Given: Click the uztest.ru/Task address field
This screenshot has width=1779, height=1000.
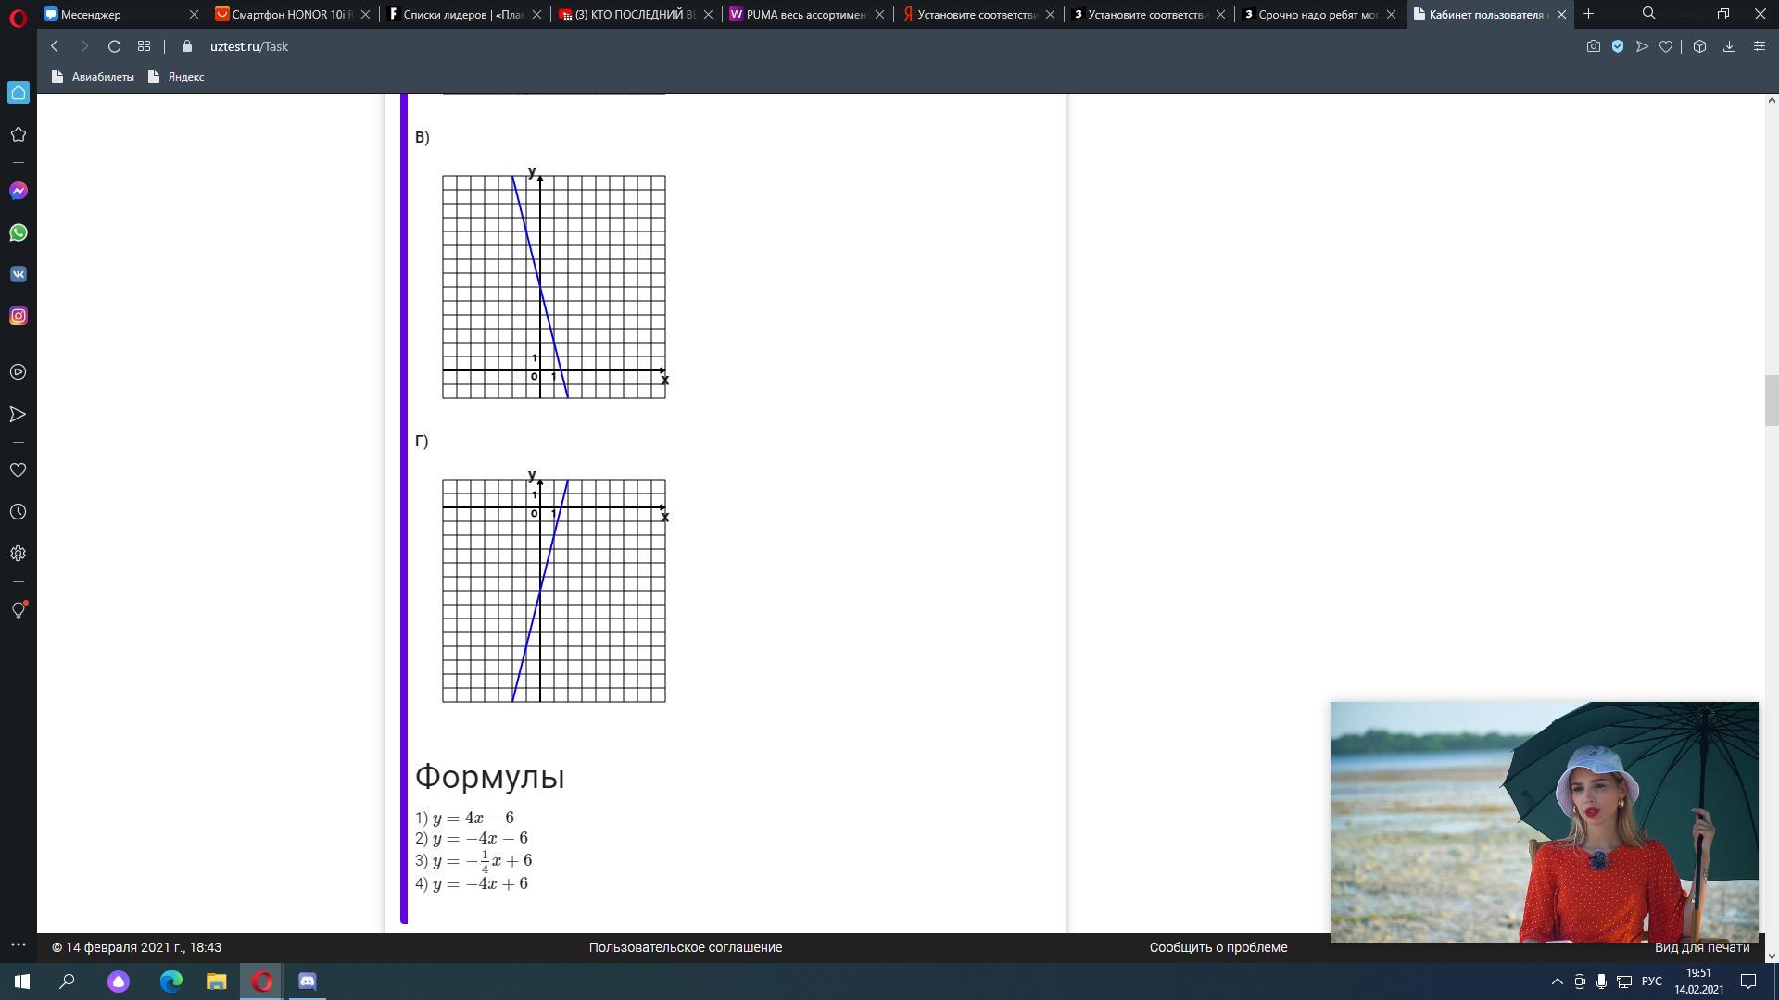Looking at the screenshot, I should [x=248, y=46].
